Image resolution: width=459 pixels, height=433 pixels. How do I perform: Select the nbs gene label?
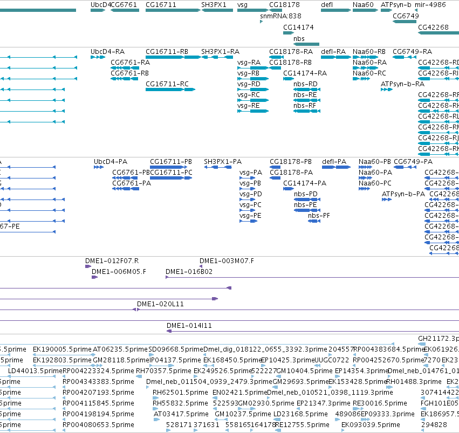coord(299,39)
